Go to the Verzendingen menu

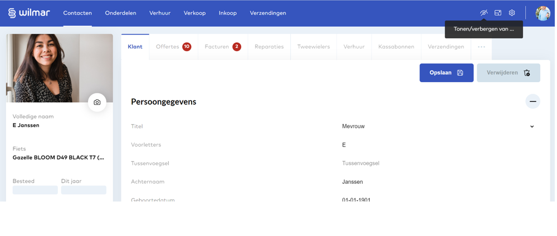[x=268, y=13]
